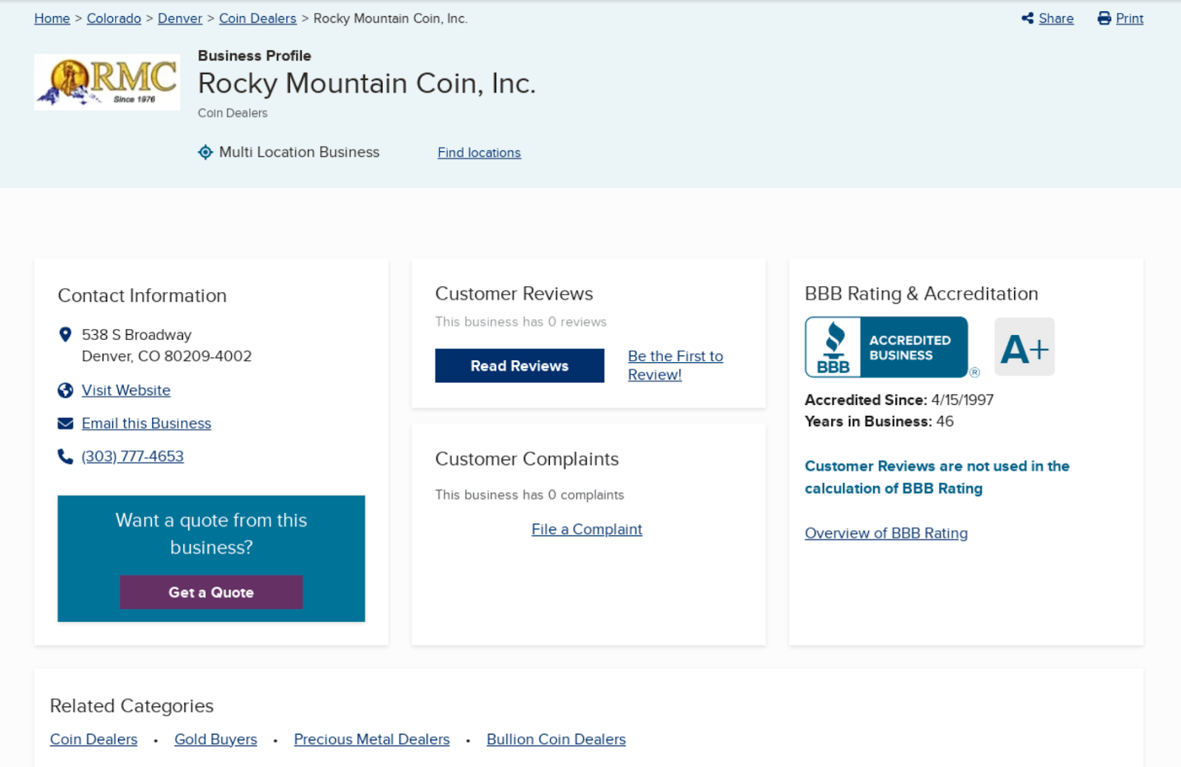Click the BBB Accredited Business seal

pyautogui.click(x=886, y=347)
